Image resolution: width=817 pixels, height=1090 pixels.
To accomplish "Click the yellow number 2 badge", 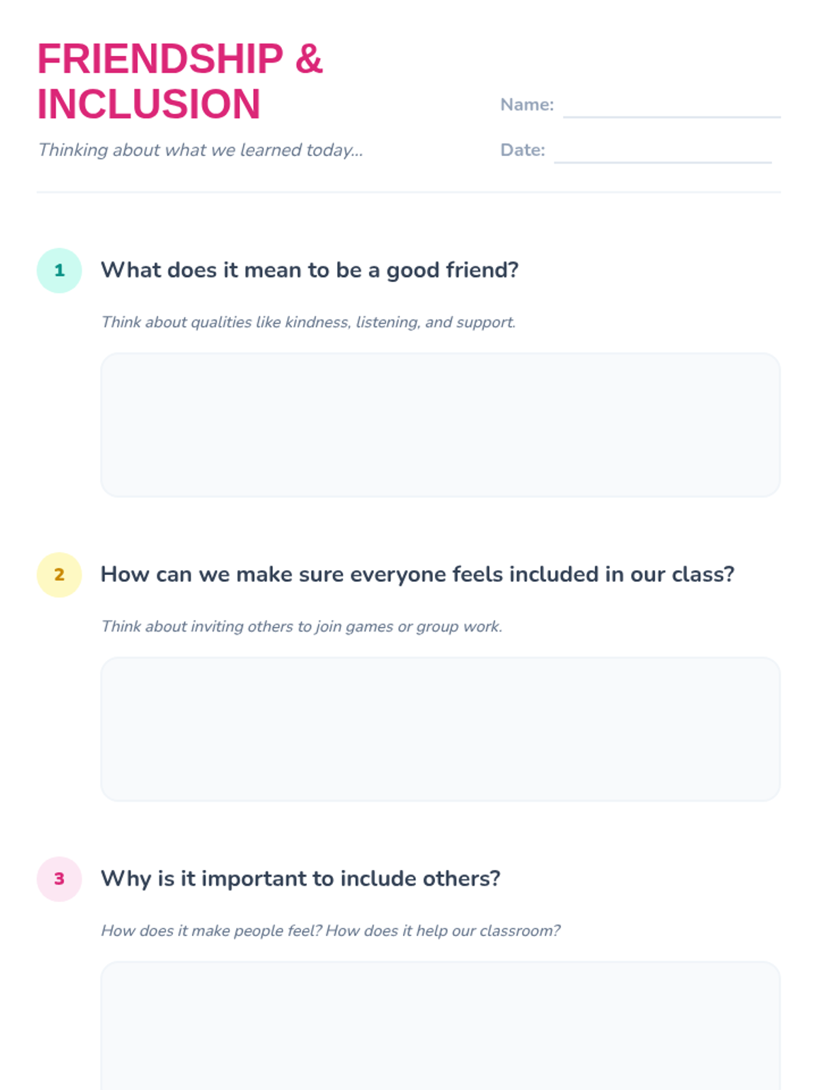I will (x=59, y=574).
